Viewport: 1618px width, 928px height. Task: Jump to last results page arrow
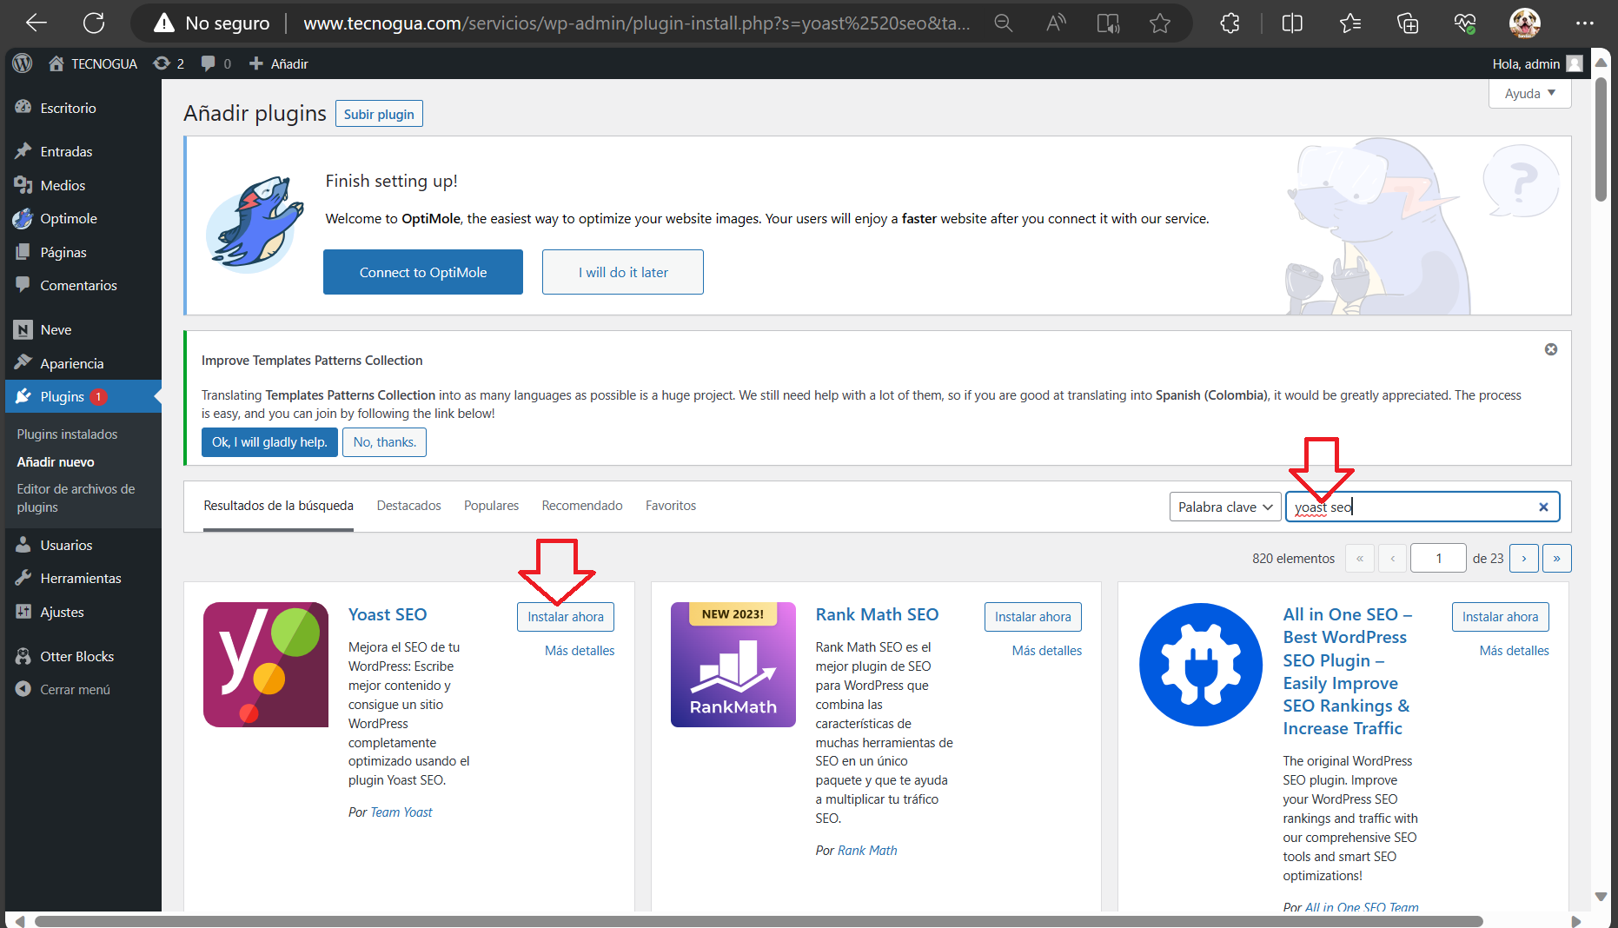pos(1556,558)
